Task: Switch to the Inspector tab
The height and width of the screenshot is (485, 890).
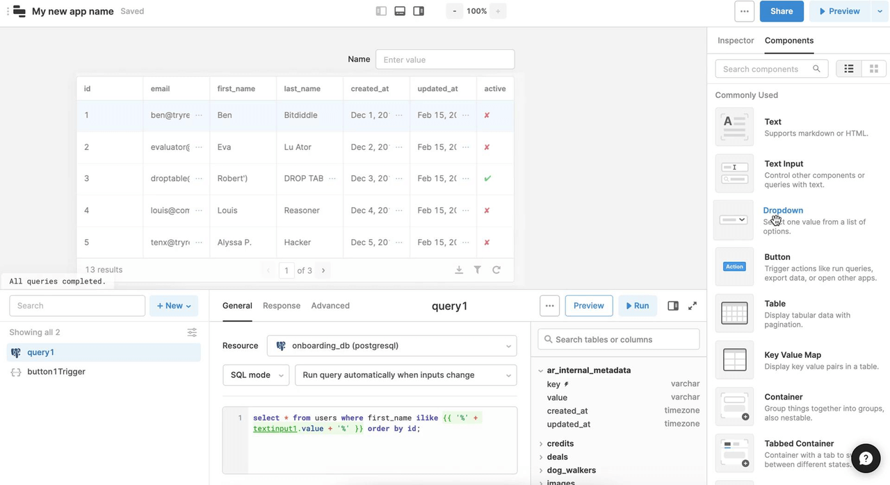Action: tap(736, 40)
